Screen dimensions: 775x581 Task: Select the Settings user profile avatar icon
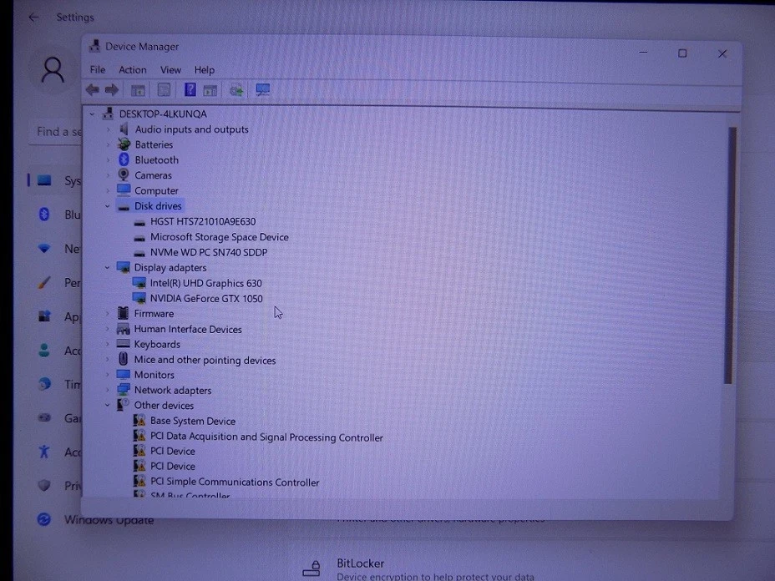(53, 71)
